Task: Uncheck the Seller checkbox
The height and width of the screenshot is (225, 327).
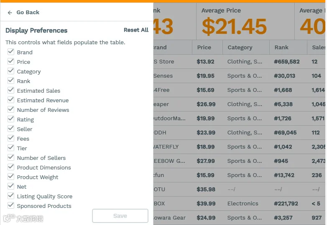Action: pos(11,128)
